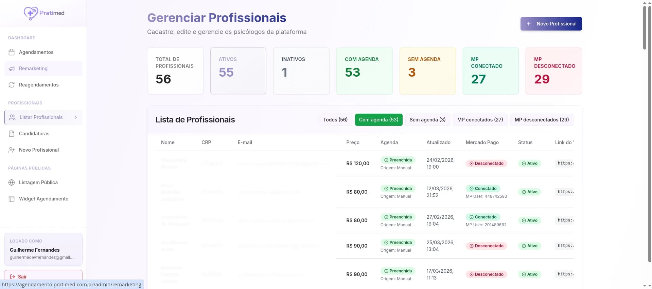The height and width of the screenshot is (289, 652).
Task: Log out with the Sair button
Action: click(x=43, y=276)
